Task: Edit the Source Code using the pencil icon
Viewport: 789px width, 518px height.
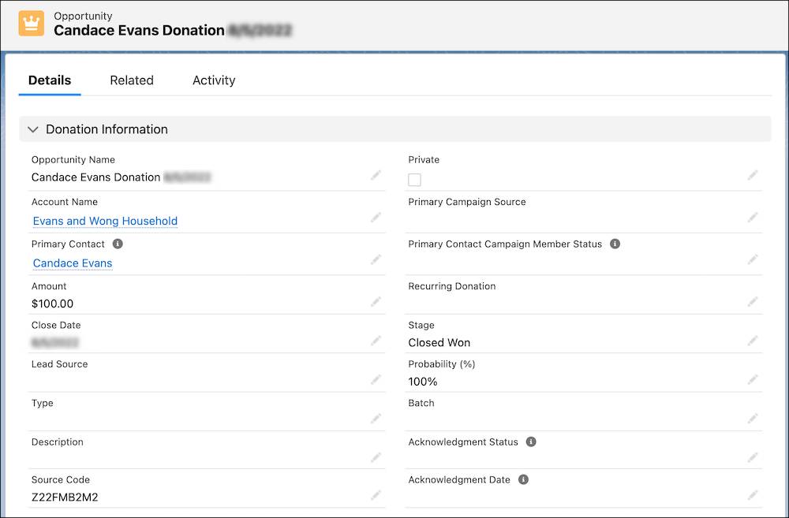Action: point(376,495)
